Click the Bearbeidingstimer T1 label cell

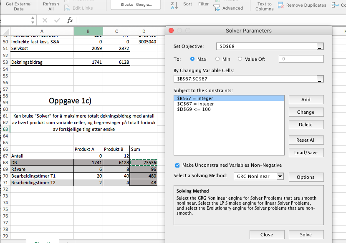(x=42, y=176)
